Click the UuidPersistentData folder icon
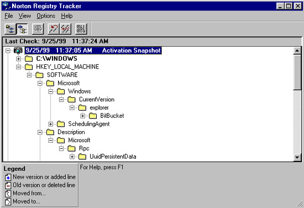The width and height of the screenshot is (304, 208). coord(82,157)
